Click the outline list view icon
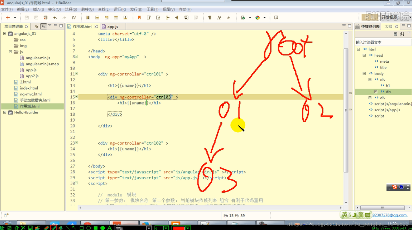412x230 pixels. [x=395, y=34]
